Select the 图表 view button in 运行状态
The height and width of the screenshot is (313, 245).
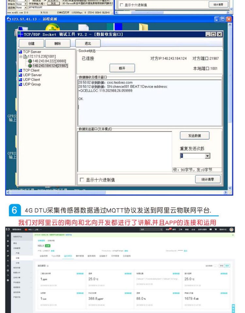coord(227,266)
